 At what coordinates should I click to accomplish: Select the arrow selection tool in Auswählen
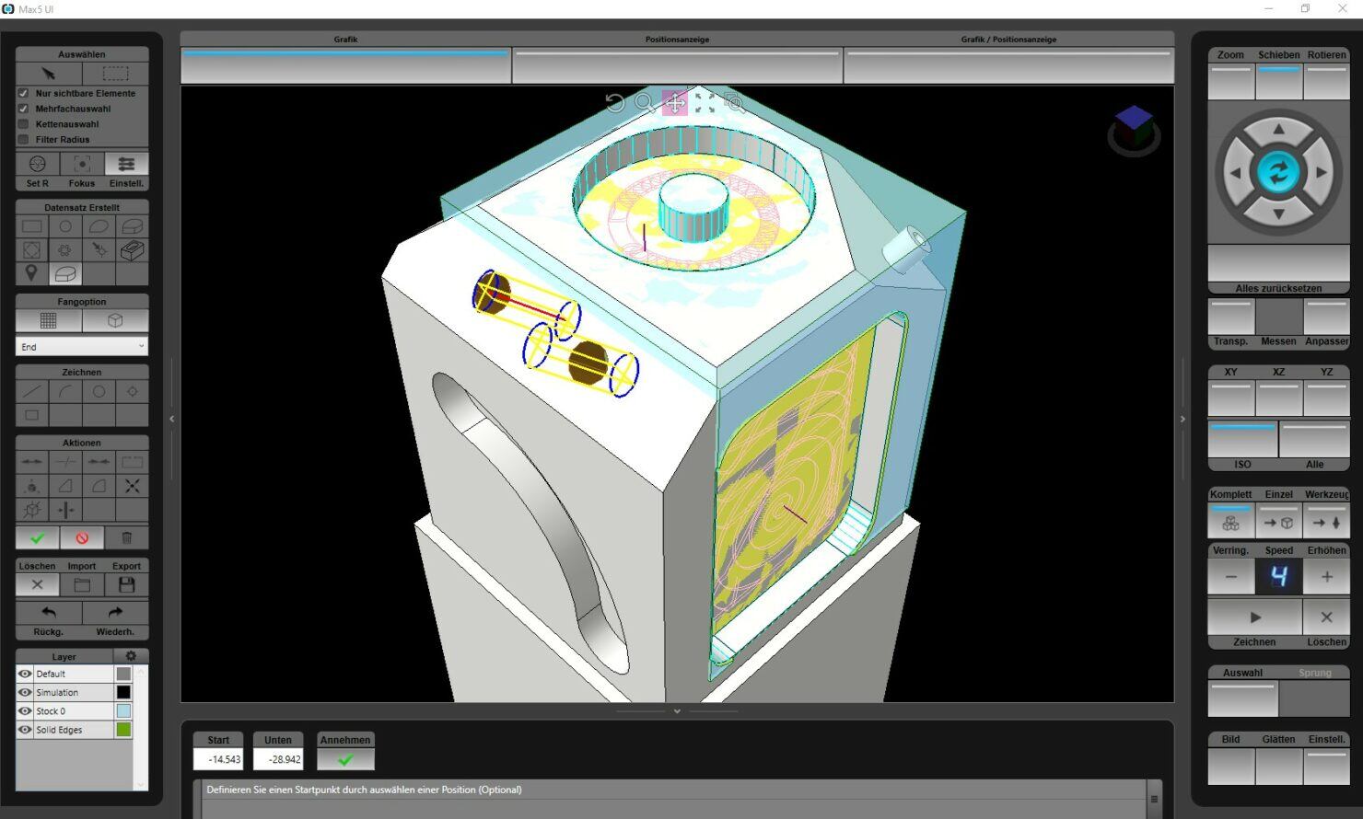pos(47,73)
